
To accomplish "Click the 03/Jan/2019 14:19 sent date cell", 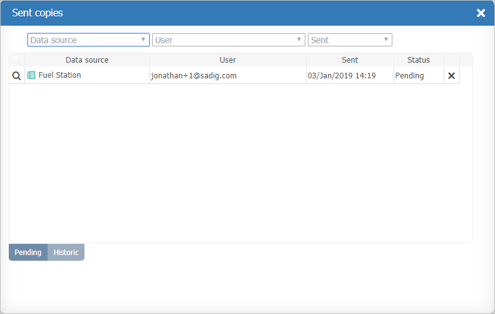I will click(x=342, y=76).
